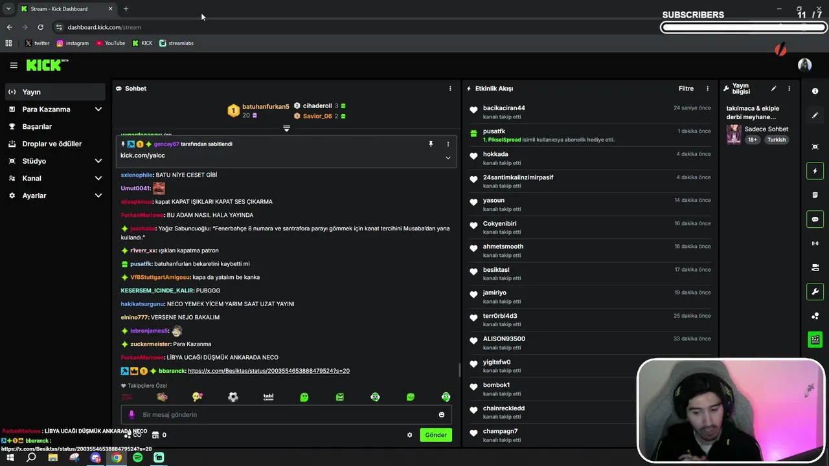
Task: Insert the tabi canım emote
Action: [268, 397]
